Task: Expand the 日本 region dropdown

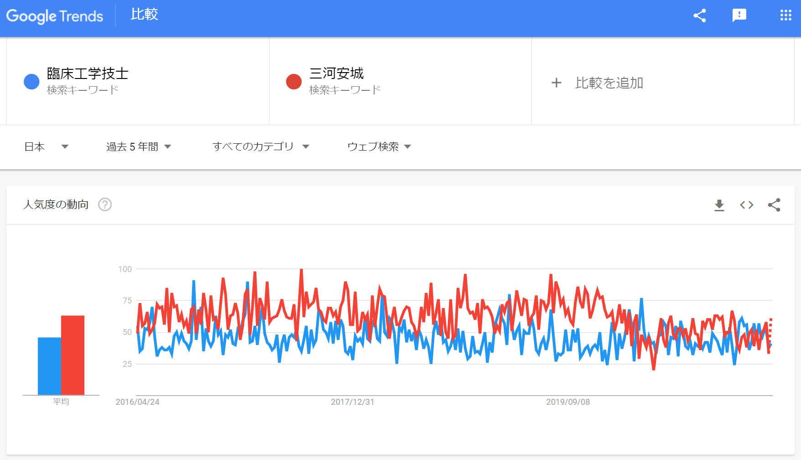Action: pos(46,146)
